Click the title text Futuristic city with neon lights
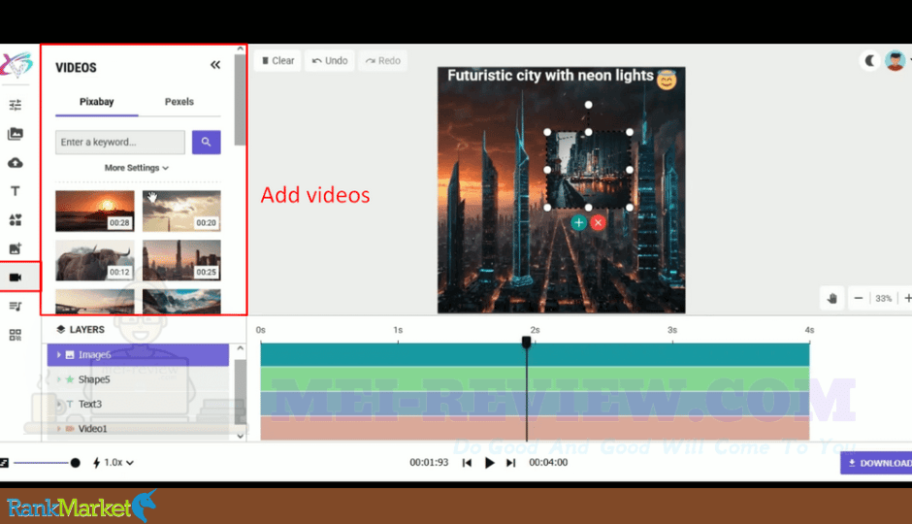 [x=550, y=76]
